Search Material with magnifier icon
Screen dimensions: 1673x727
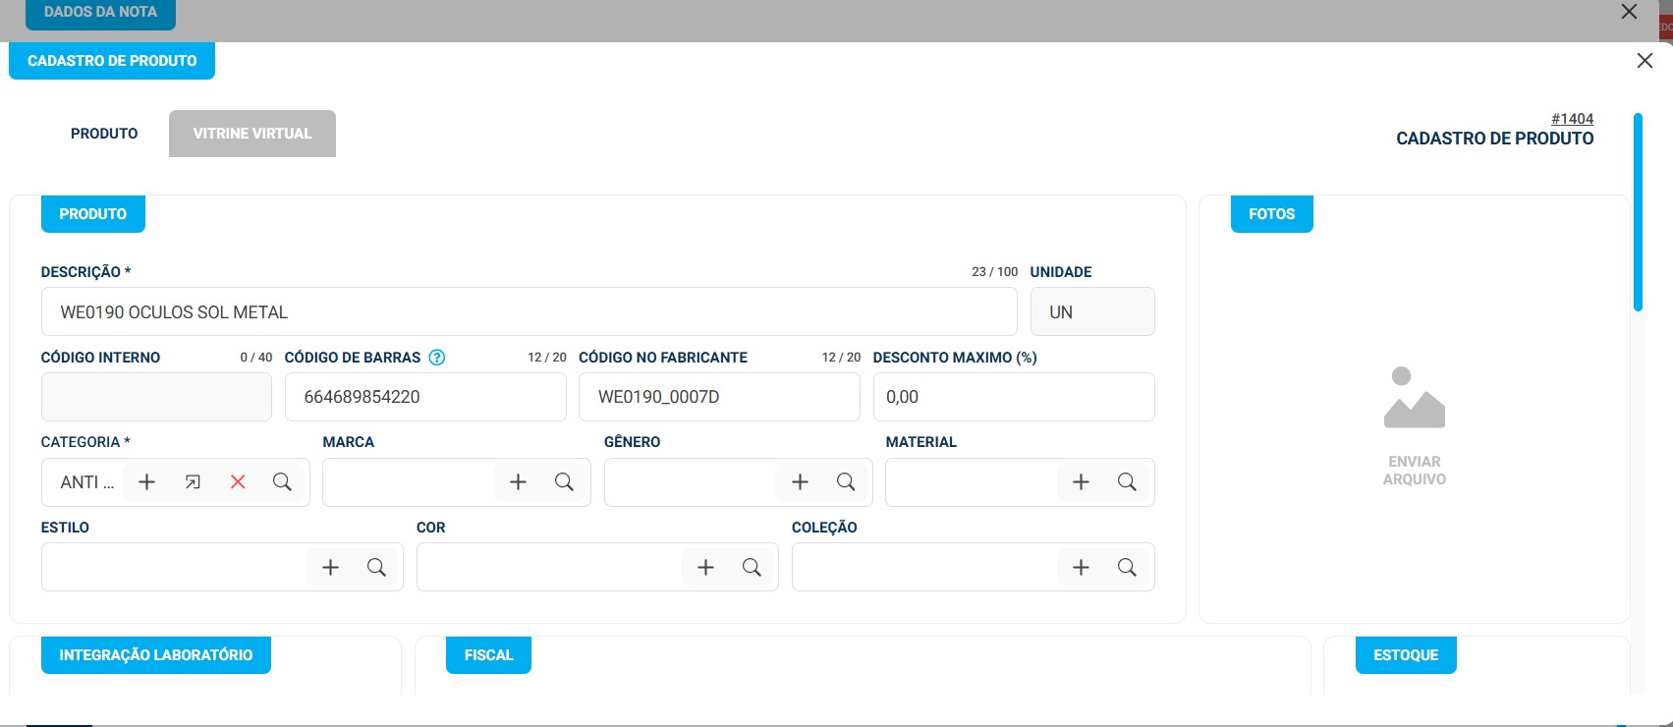click(x=1127, y=482)
